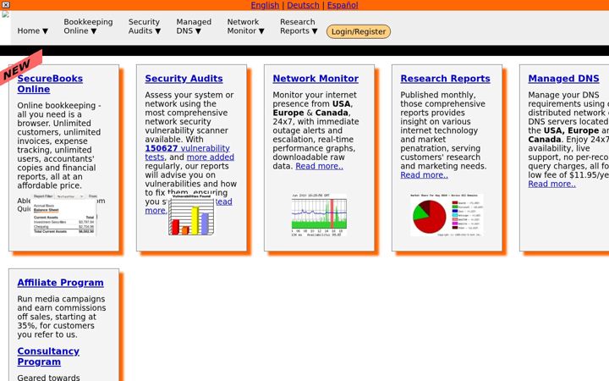Click Read more in Managed DNS card
609x381 pixels.
551,184
